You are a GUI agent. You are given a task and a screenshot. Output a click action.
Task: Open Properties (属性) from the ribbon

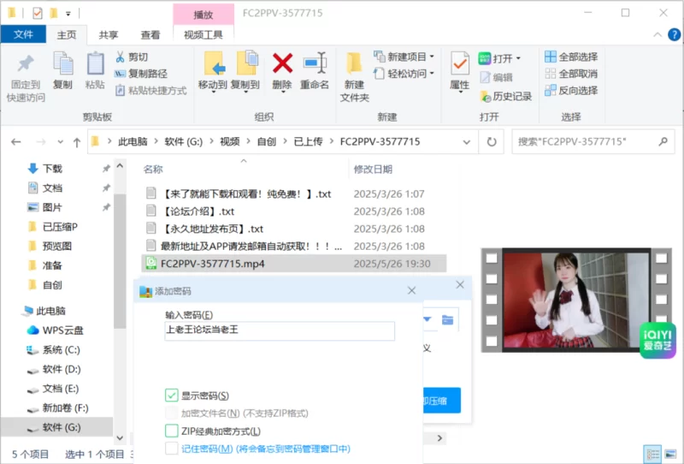click(459, 68)
